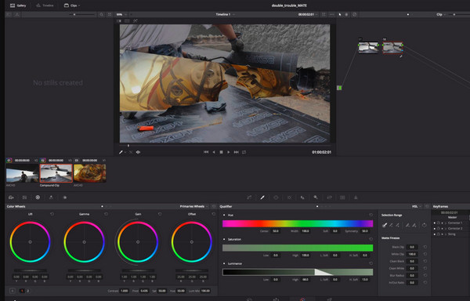Open the 3D stereoscopic palette icon
470x301 pixels.
tap(356, 198)
